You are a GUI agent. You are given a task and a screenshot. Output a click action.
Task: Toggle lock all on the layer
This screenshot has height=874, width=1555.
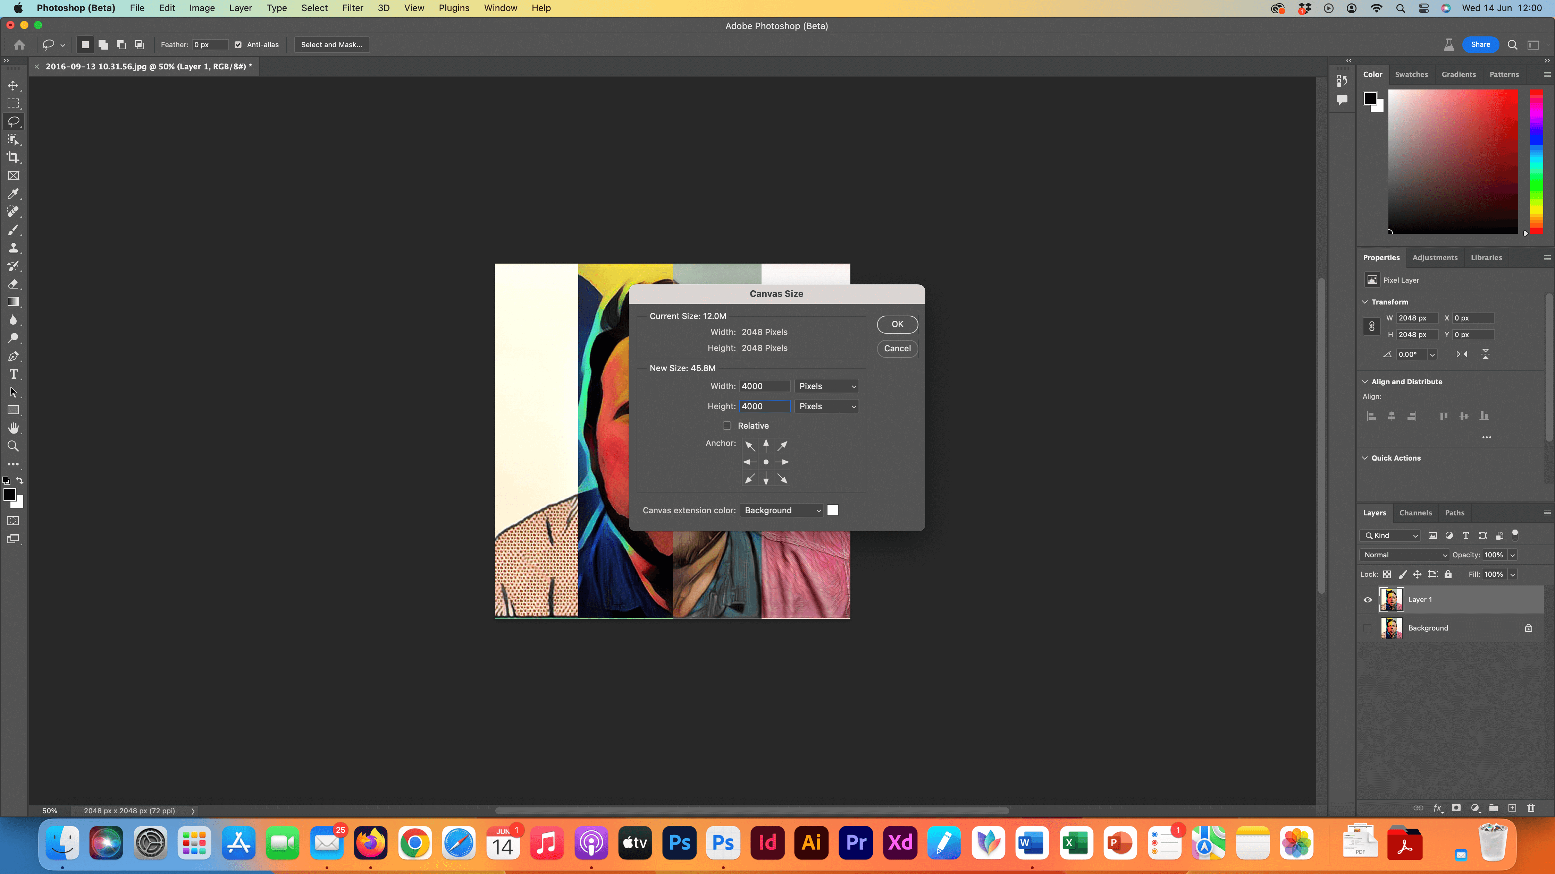(1448, 575)
